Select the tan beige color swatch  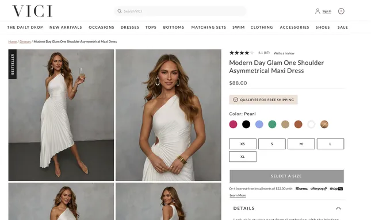285,124
